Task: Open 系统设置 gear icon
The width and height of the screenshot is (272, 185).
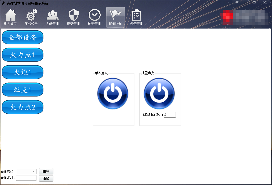Action: [31, 17]
